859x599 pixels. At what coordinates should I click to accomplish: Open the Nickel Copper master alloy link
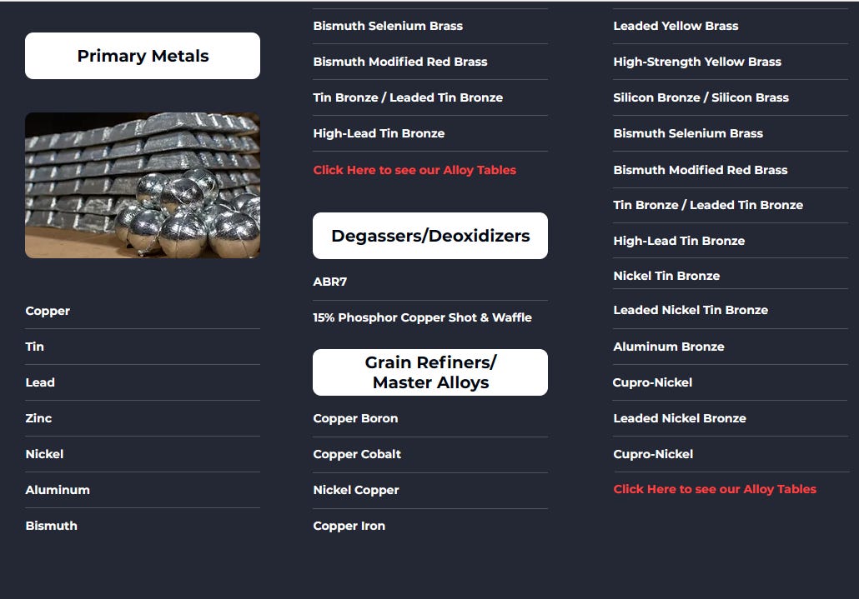(x=355, y=490)
